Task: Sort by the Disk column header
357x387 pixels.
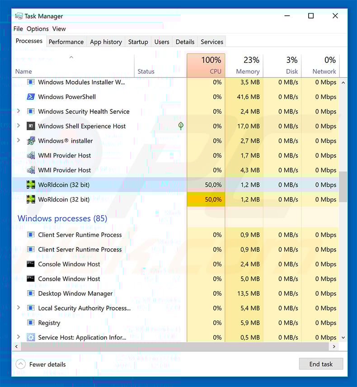Action: tap(282, 66)
